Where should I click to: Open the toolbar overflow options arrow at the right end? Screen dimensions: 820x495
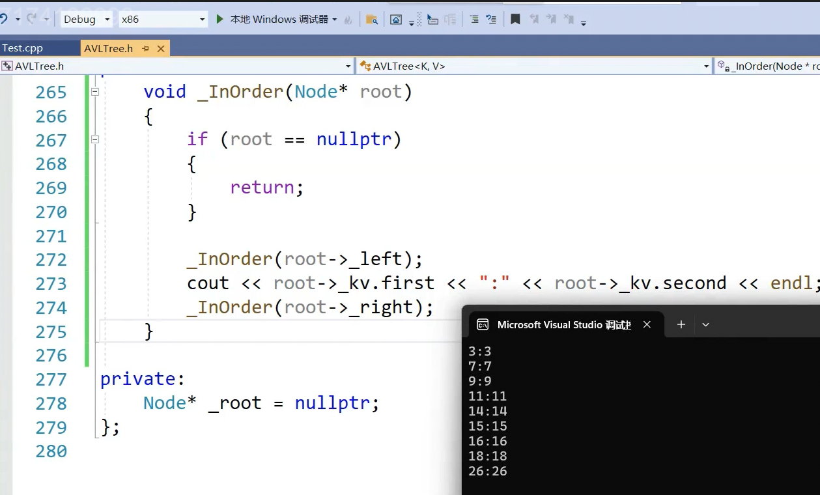tap(584, 22)
